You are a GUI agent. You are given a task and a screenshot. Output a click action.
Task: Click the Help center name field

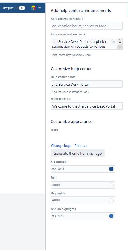(86, 84)
